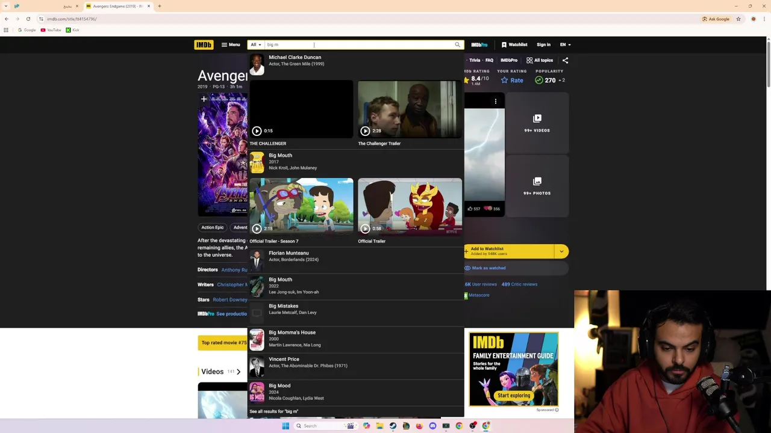Select Big Momma's House suggestion
Screen dimensions: 771x433
tap(355, 339)
